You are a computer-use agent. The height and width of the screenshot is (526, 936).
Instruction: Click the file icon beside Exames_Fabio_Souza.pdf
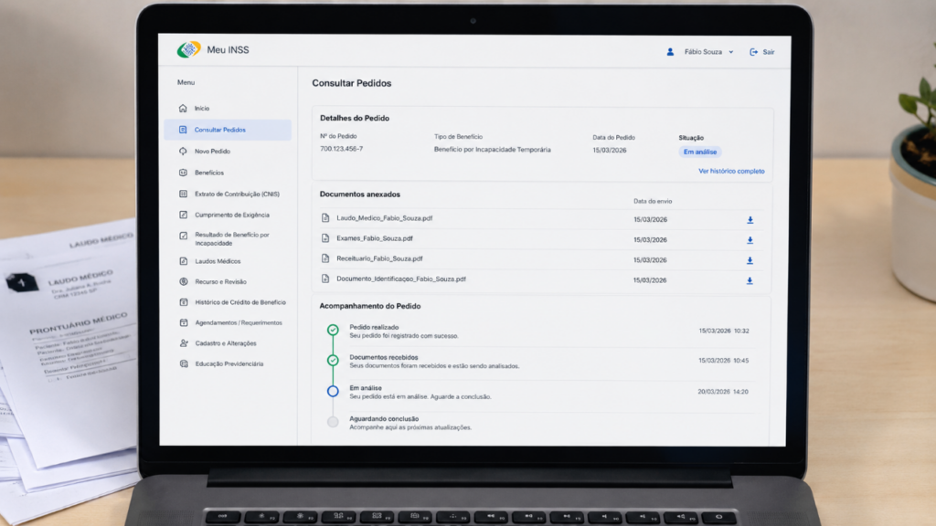coord(325,238)
